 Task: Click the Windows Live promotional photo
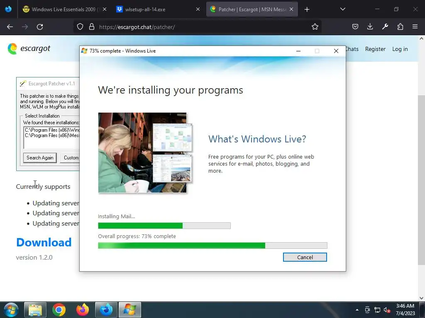click(145, 152)
